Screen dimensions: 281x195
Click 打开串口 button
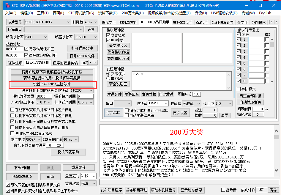pyautogui.click(x=113, y=113)
